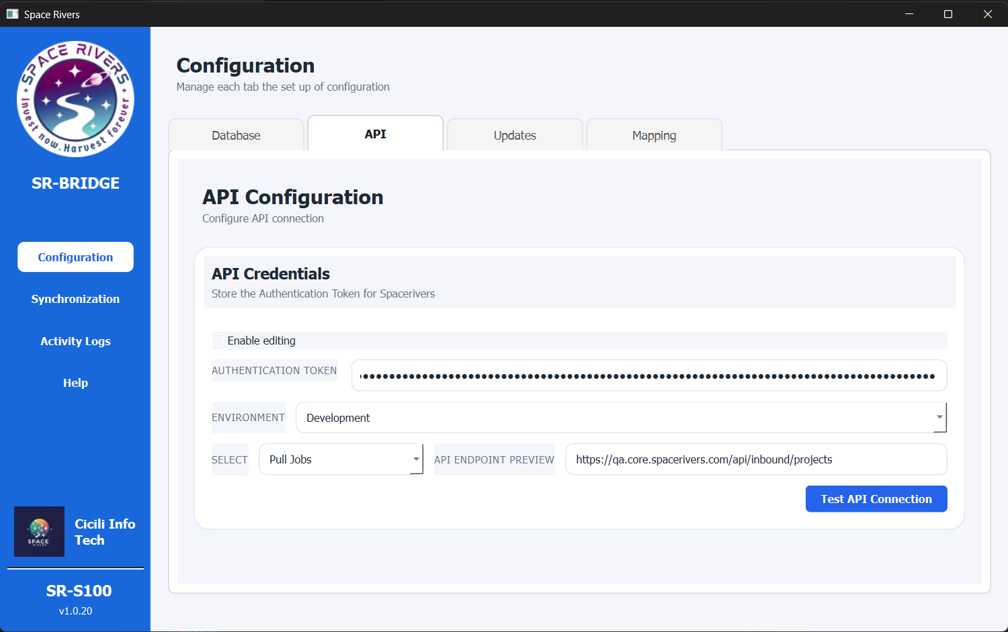Click the Space Rivers round logo

click(75, 99)
